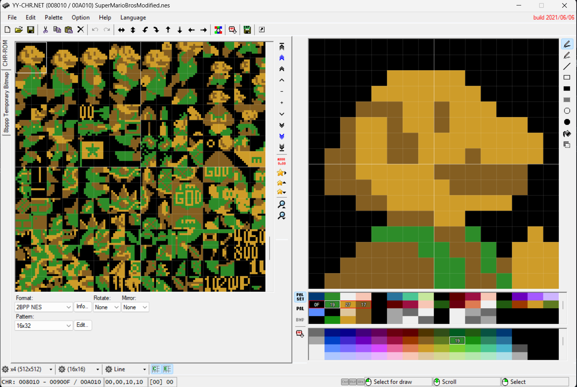Flip the tile vertically with the up-down arrow icon
Screen dimensions: 577x387
(133, 30)
